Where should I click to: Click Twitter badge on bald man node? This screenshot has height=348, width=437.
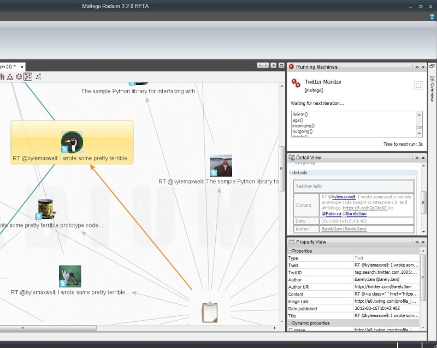tap(214, 173)
